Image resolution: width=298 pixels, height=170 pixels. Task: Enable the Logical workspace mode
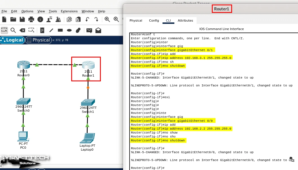pos(12,40)
